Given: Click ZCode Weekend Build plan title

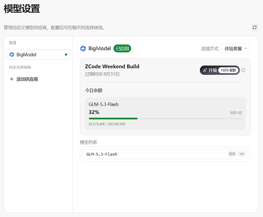Looking at the screenshot, I should 112,67.
